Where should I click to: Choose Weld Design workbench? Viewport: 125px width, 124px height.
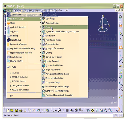coord(65,36)
